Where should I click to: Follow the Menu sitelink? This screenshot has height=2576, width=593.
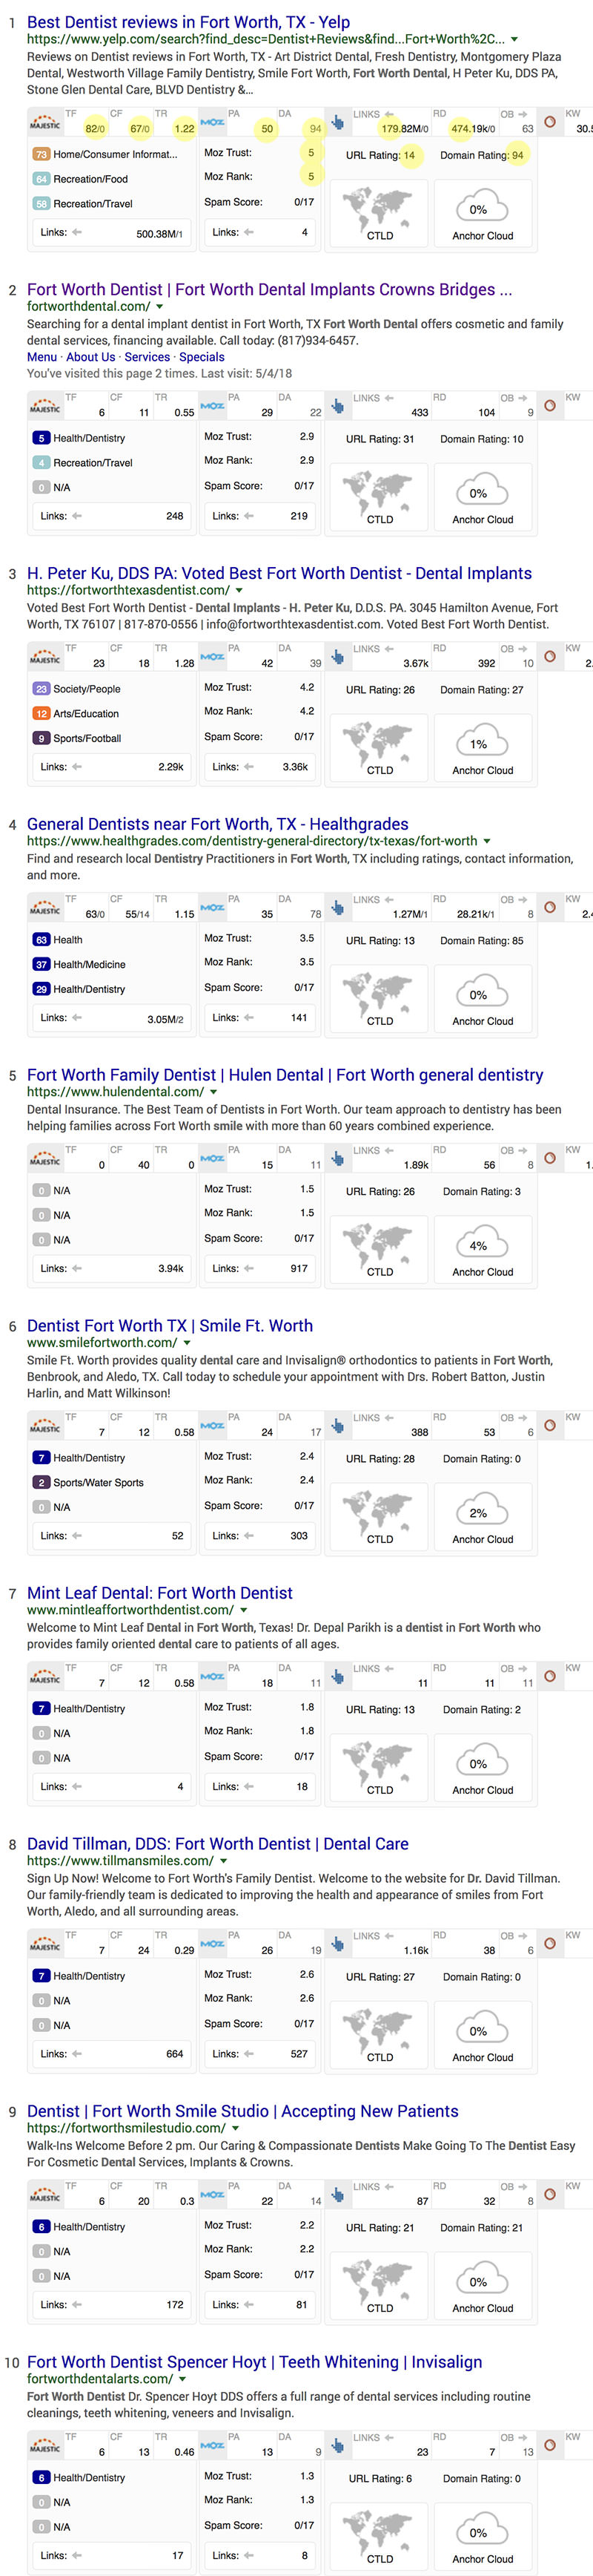point(42,357)
